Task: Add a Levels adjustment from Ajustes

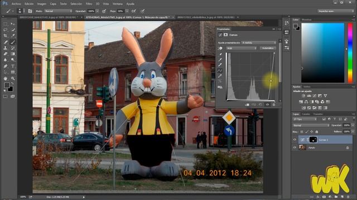Action: [x=309, y=96]
